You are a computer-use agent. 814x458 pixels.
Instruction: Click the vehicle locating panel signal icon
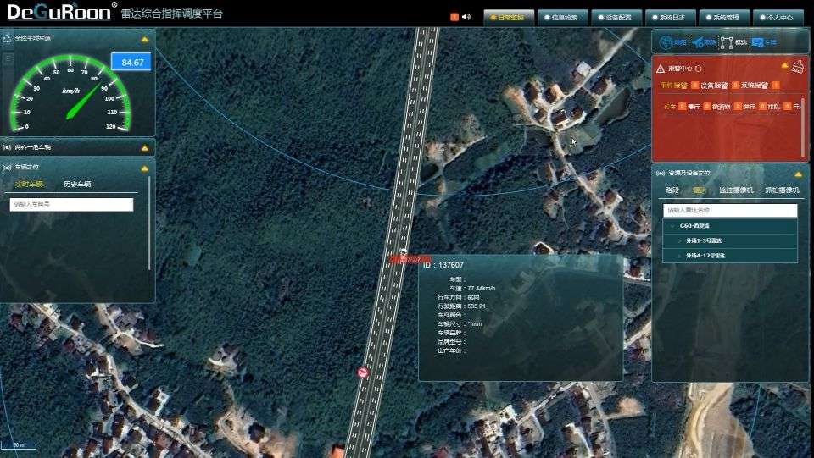7,168
